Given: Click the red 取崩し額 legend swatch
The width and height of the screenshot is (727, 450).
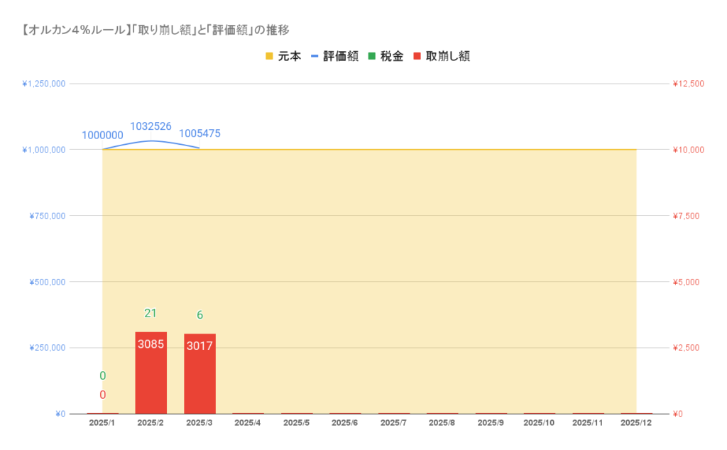Looking at the screenshot, I should 417,57.
